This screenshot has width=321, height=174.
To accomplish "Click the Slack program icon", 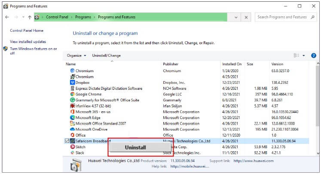I will tap(72, 153).
